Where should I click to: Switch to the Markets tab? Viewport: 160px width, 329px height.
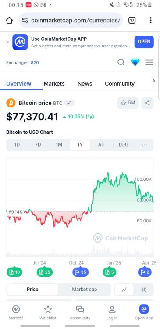point(54,83)
